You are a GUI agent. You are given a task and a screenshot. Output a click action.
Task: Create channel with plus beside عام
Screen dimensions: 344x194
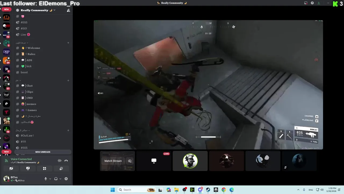coord(68,80)
